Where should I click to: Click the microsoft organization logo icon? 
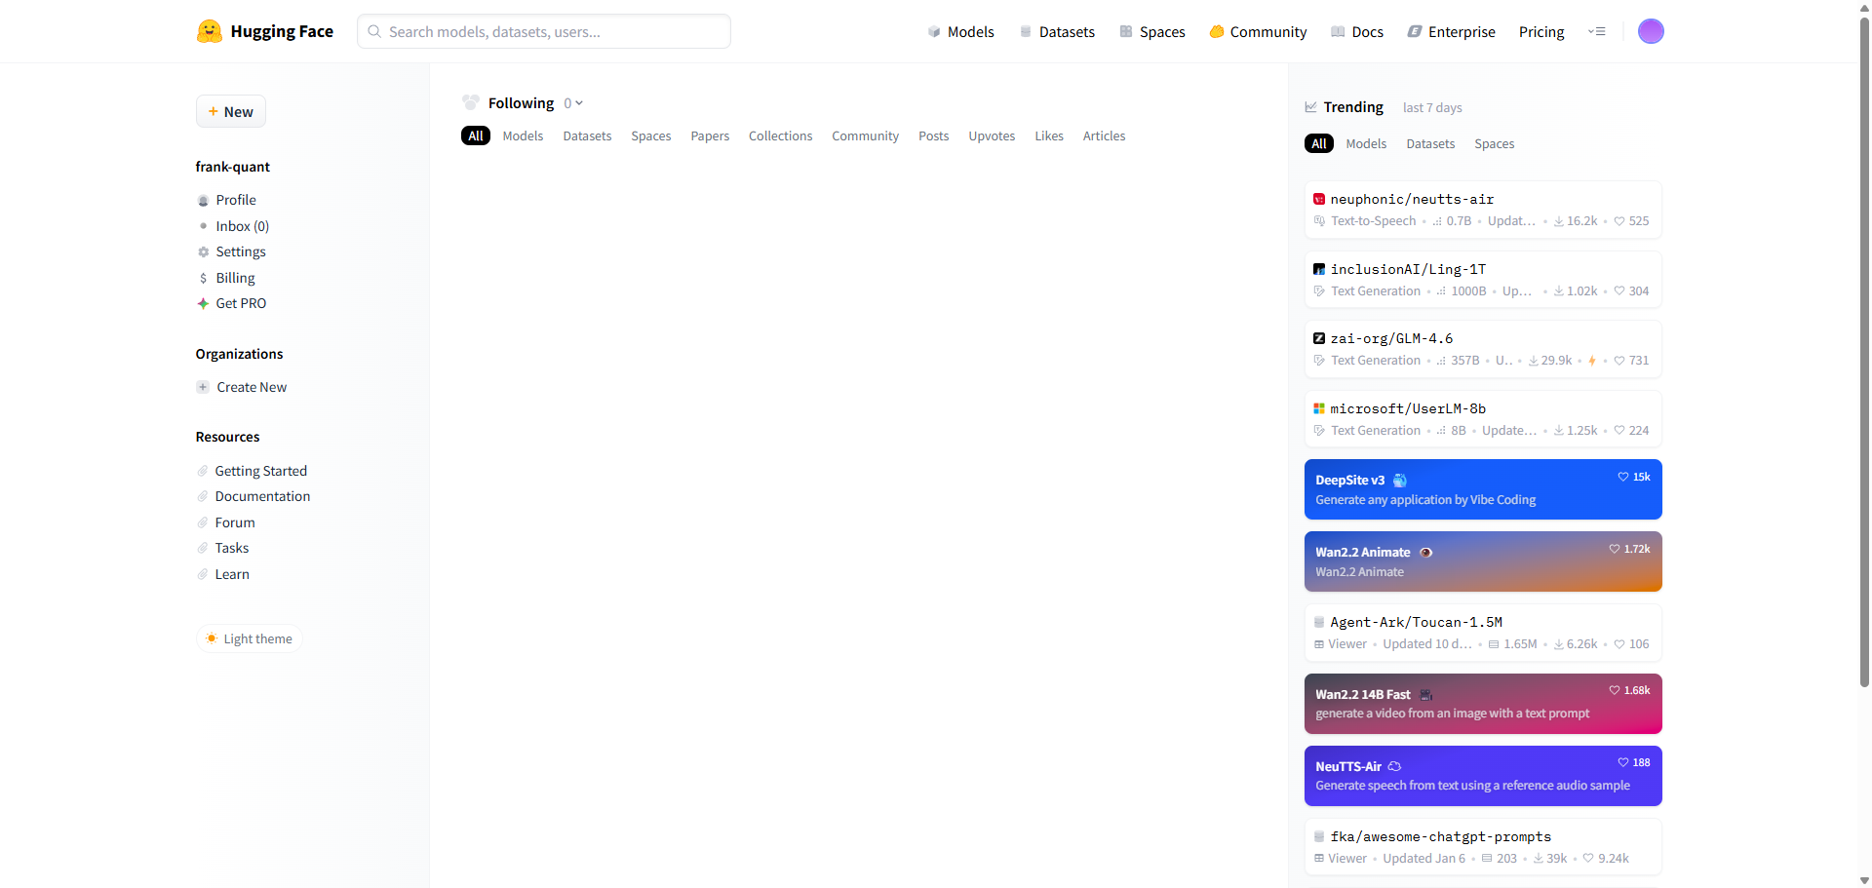(1318, 408)
